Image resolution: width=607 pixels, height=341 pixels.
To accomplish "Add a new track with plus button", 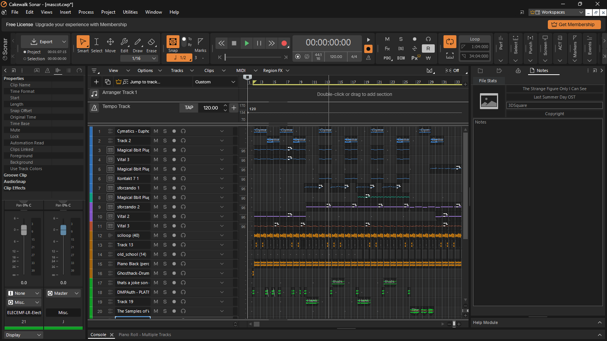I will point(96,82).
